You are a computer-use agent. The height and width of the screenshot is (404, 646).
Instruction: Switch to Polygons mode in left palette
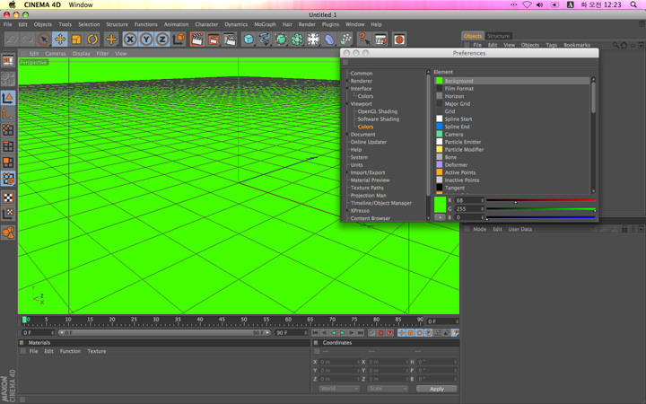coord(8,162)
